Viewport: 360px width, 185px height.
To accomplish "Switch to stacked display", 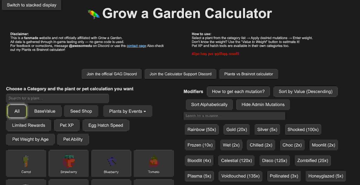I will 31,5.
